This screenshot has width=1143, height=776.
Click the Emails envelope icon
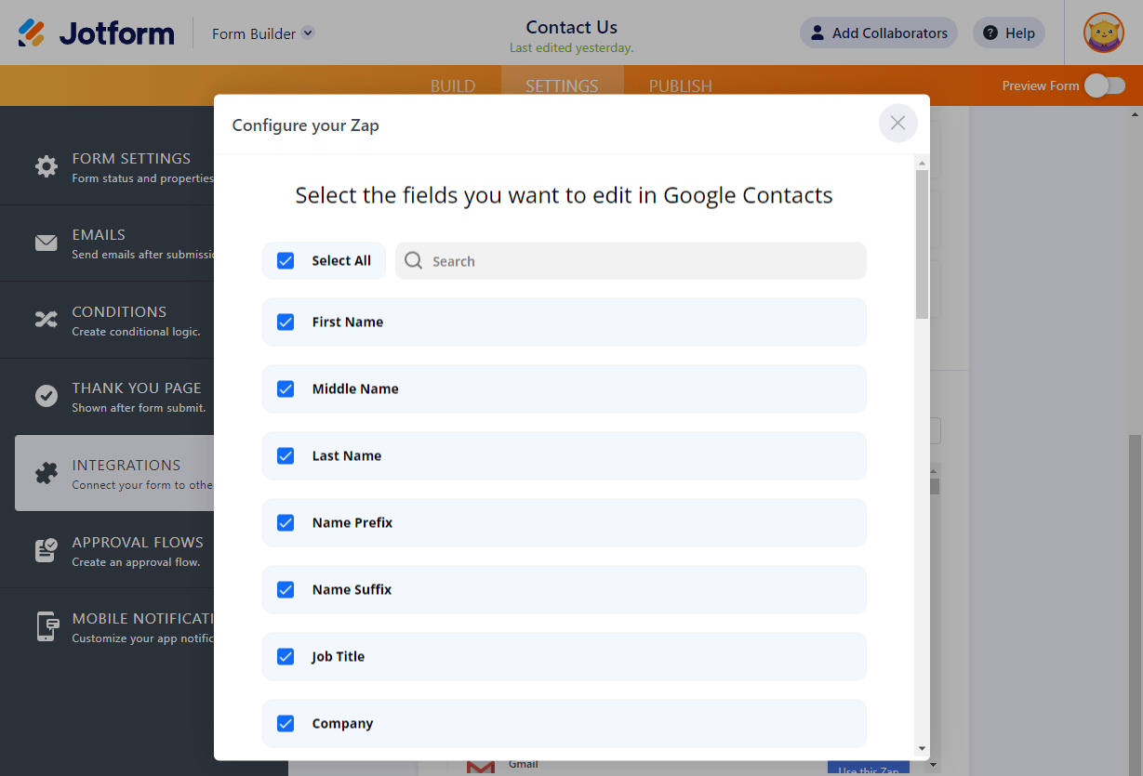coord(47,243)
